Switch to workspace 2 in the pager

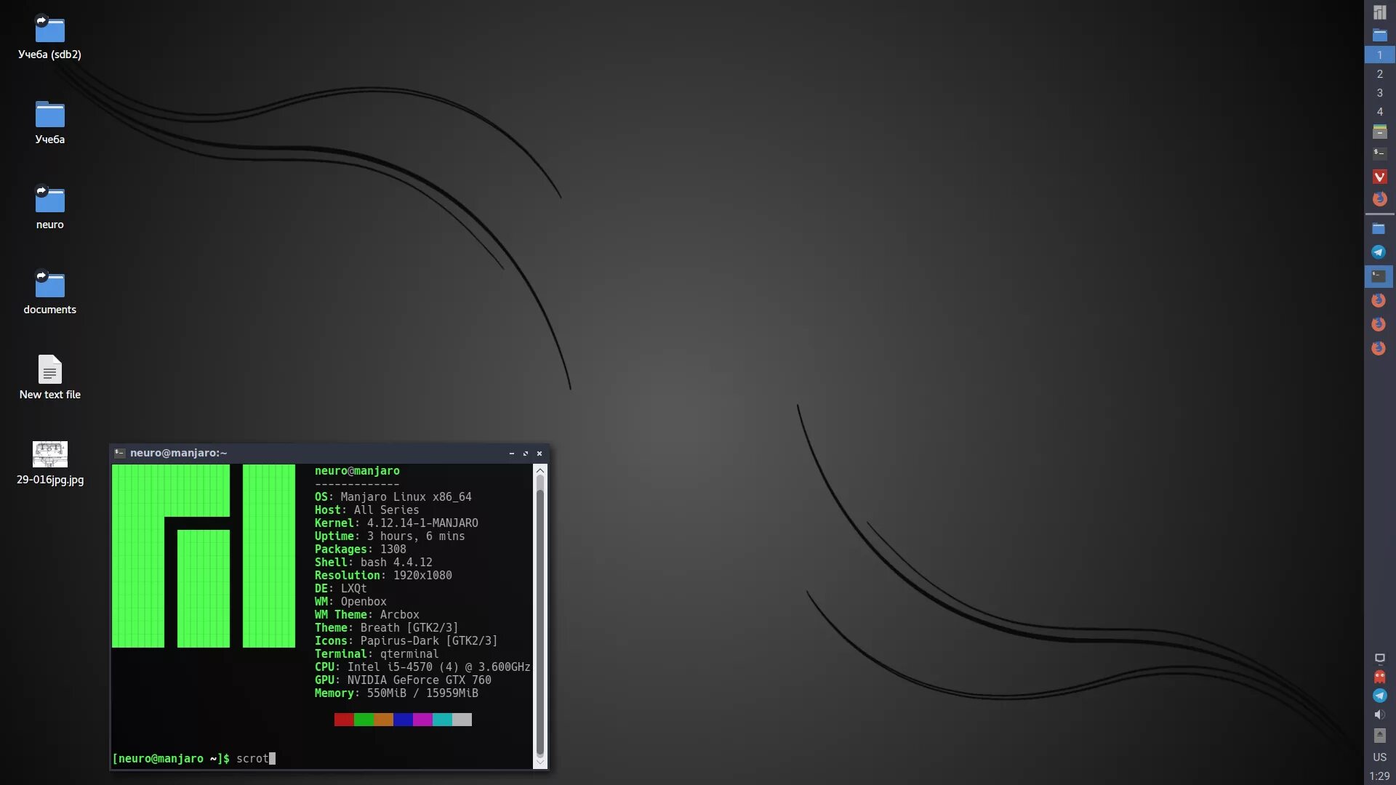click(x=1379, y=74)
